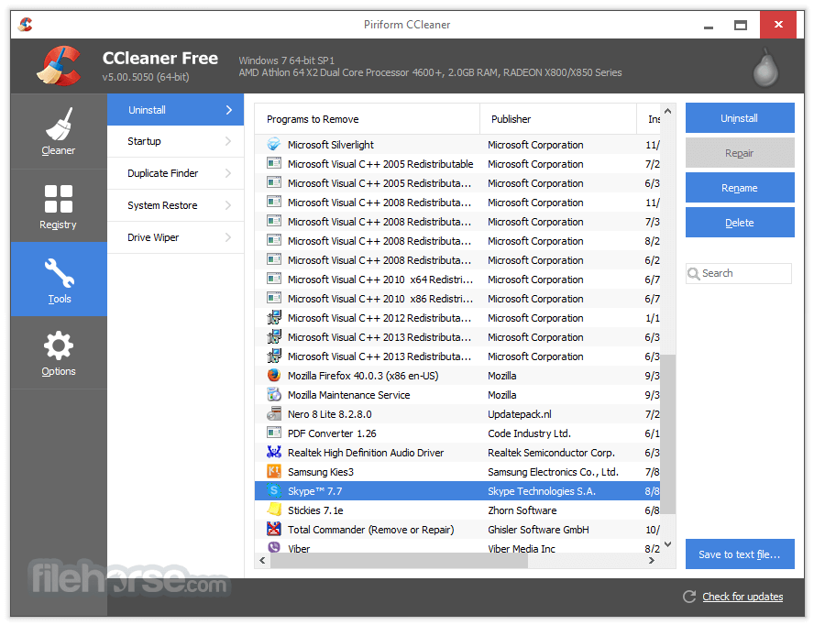The image size is (814, 625).
Task: Select the Tools wrench icon
Action: click(59, 272)
